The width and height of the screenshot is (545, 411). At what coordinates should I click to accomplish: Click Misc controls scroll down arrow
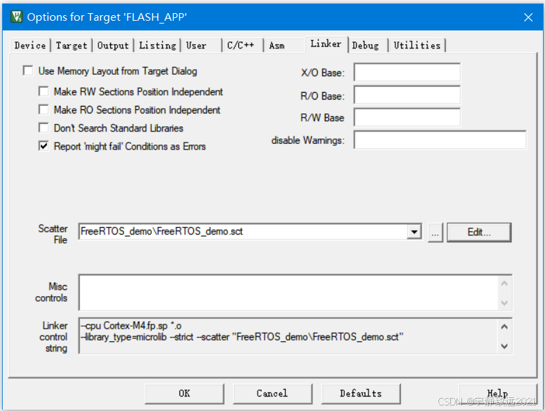[x=505, y=303]
